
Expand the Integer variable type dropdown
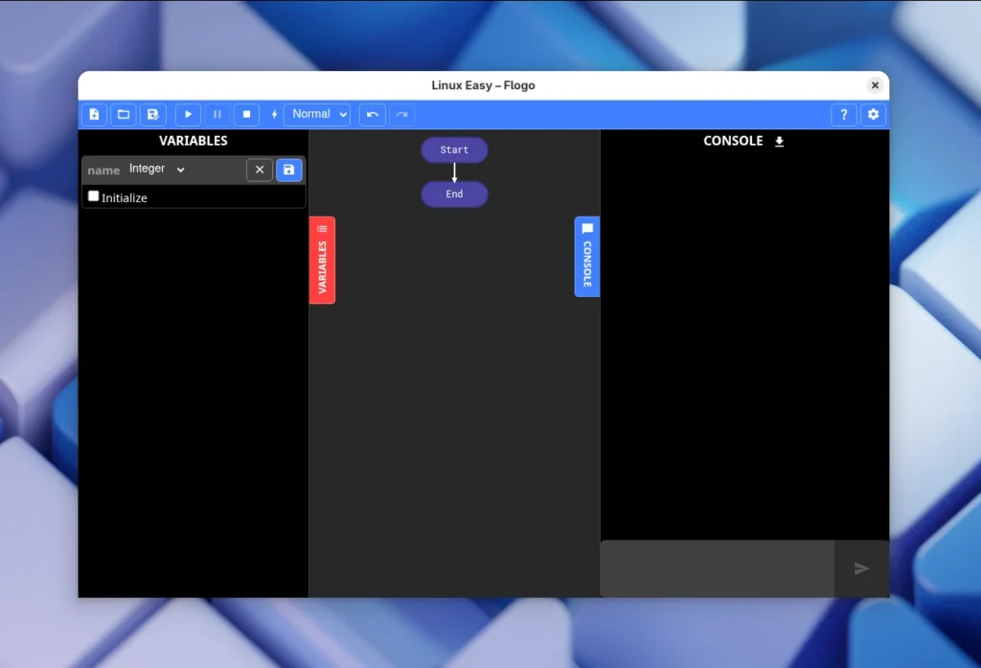[157, 170]
